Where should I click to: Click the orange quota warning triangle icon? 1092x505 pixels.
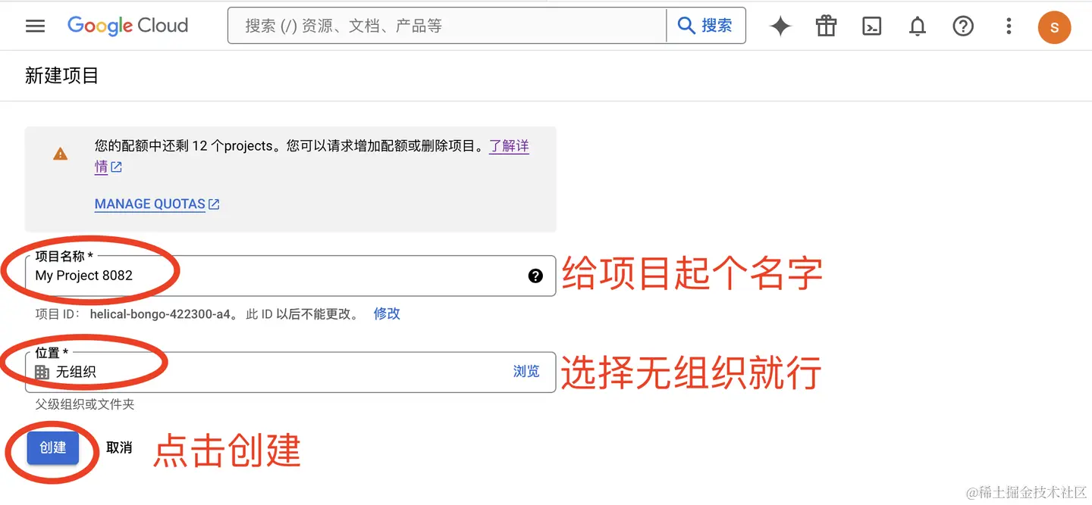point(60,154)
